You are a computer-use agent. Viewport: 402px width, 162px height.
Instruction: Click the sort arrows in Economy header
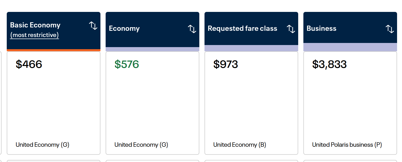point(192,29)
